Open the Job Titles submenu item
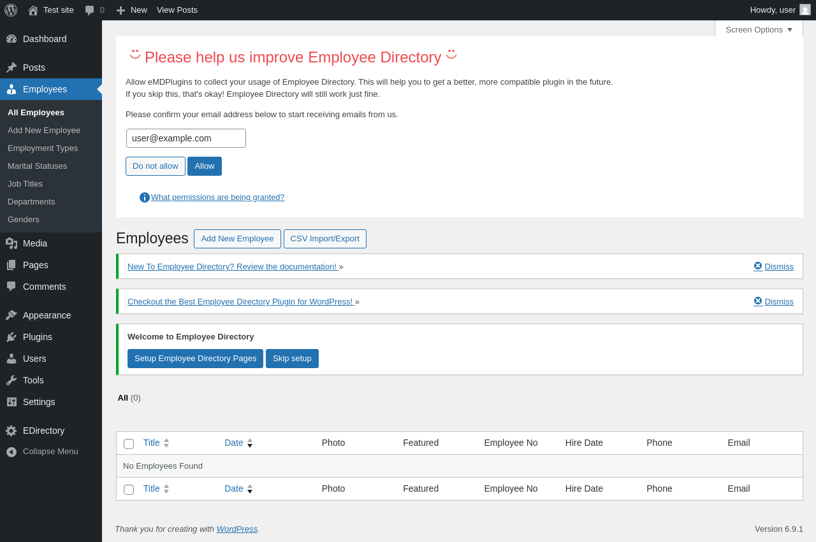 point(25,183)
